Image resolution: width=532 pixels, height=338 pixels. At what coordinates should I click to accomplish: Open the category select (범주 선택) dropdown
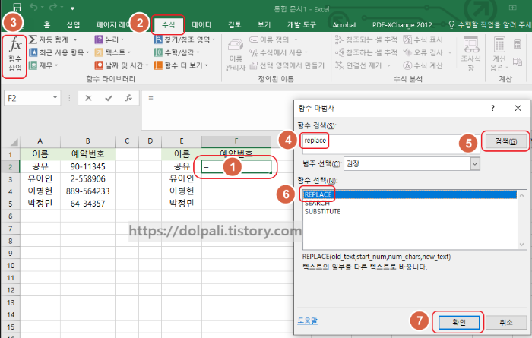[x=475, y=164]
